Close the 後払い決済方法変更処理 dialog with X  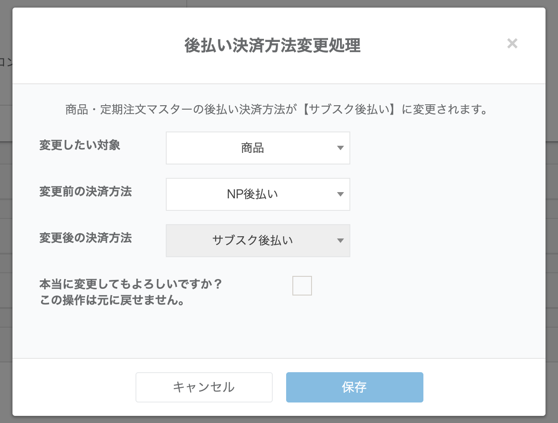click(x=512, y=44)
